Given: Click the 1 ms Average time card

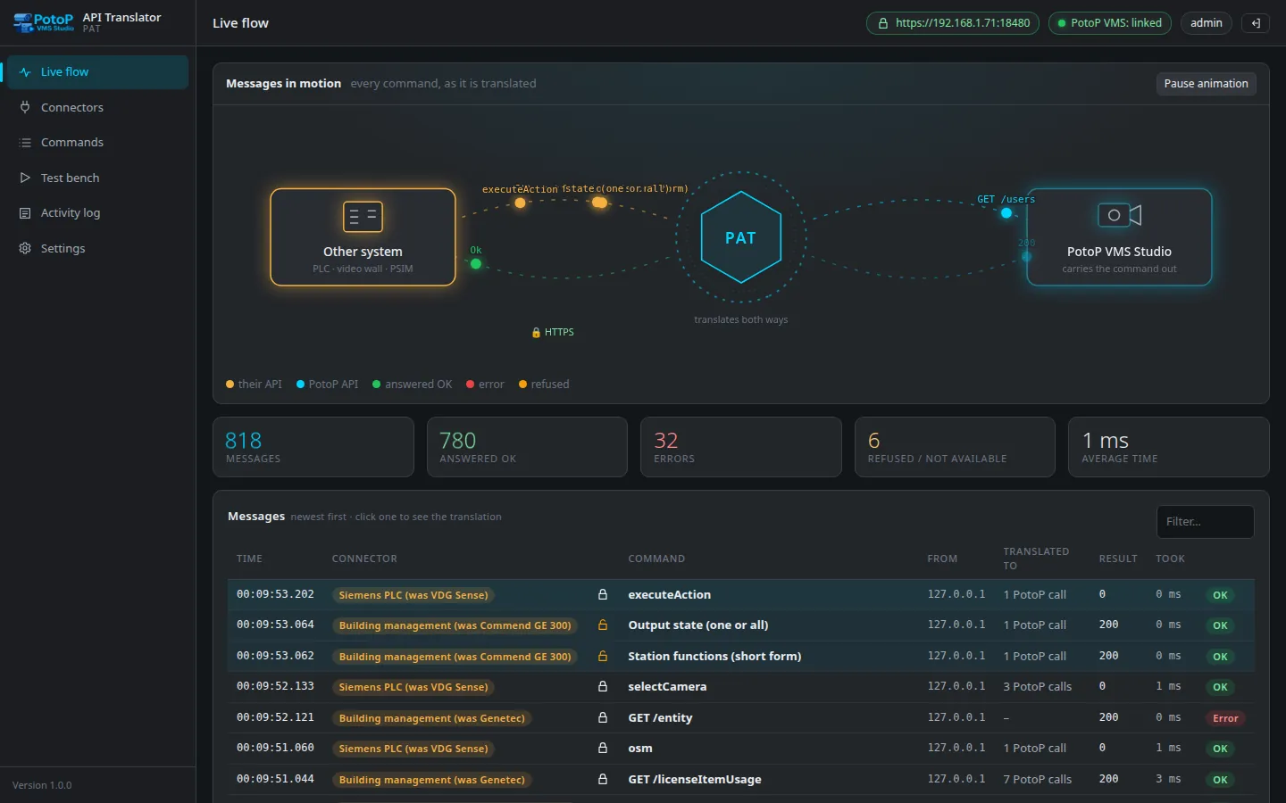Looking at the screenshot, I should pyautogui.click(x=1169, y=447).
